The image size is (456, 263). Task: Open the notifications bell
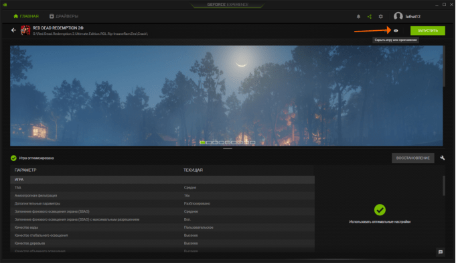[x=358, y=17]
